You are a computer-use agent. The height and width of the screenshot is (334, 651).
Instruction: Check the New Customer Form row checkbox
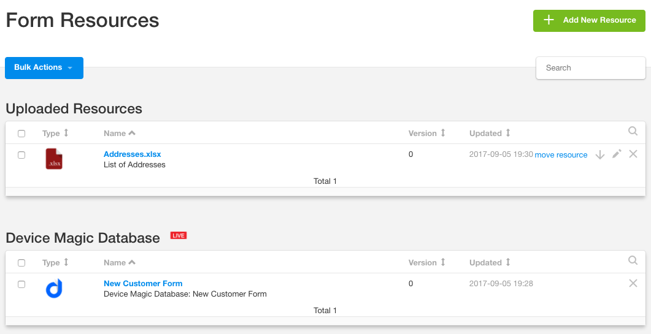point(21,284)
